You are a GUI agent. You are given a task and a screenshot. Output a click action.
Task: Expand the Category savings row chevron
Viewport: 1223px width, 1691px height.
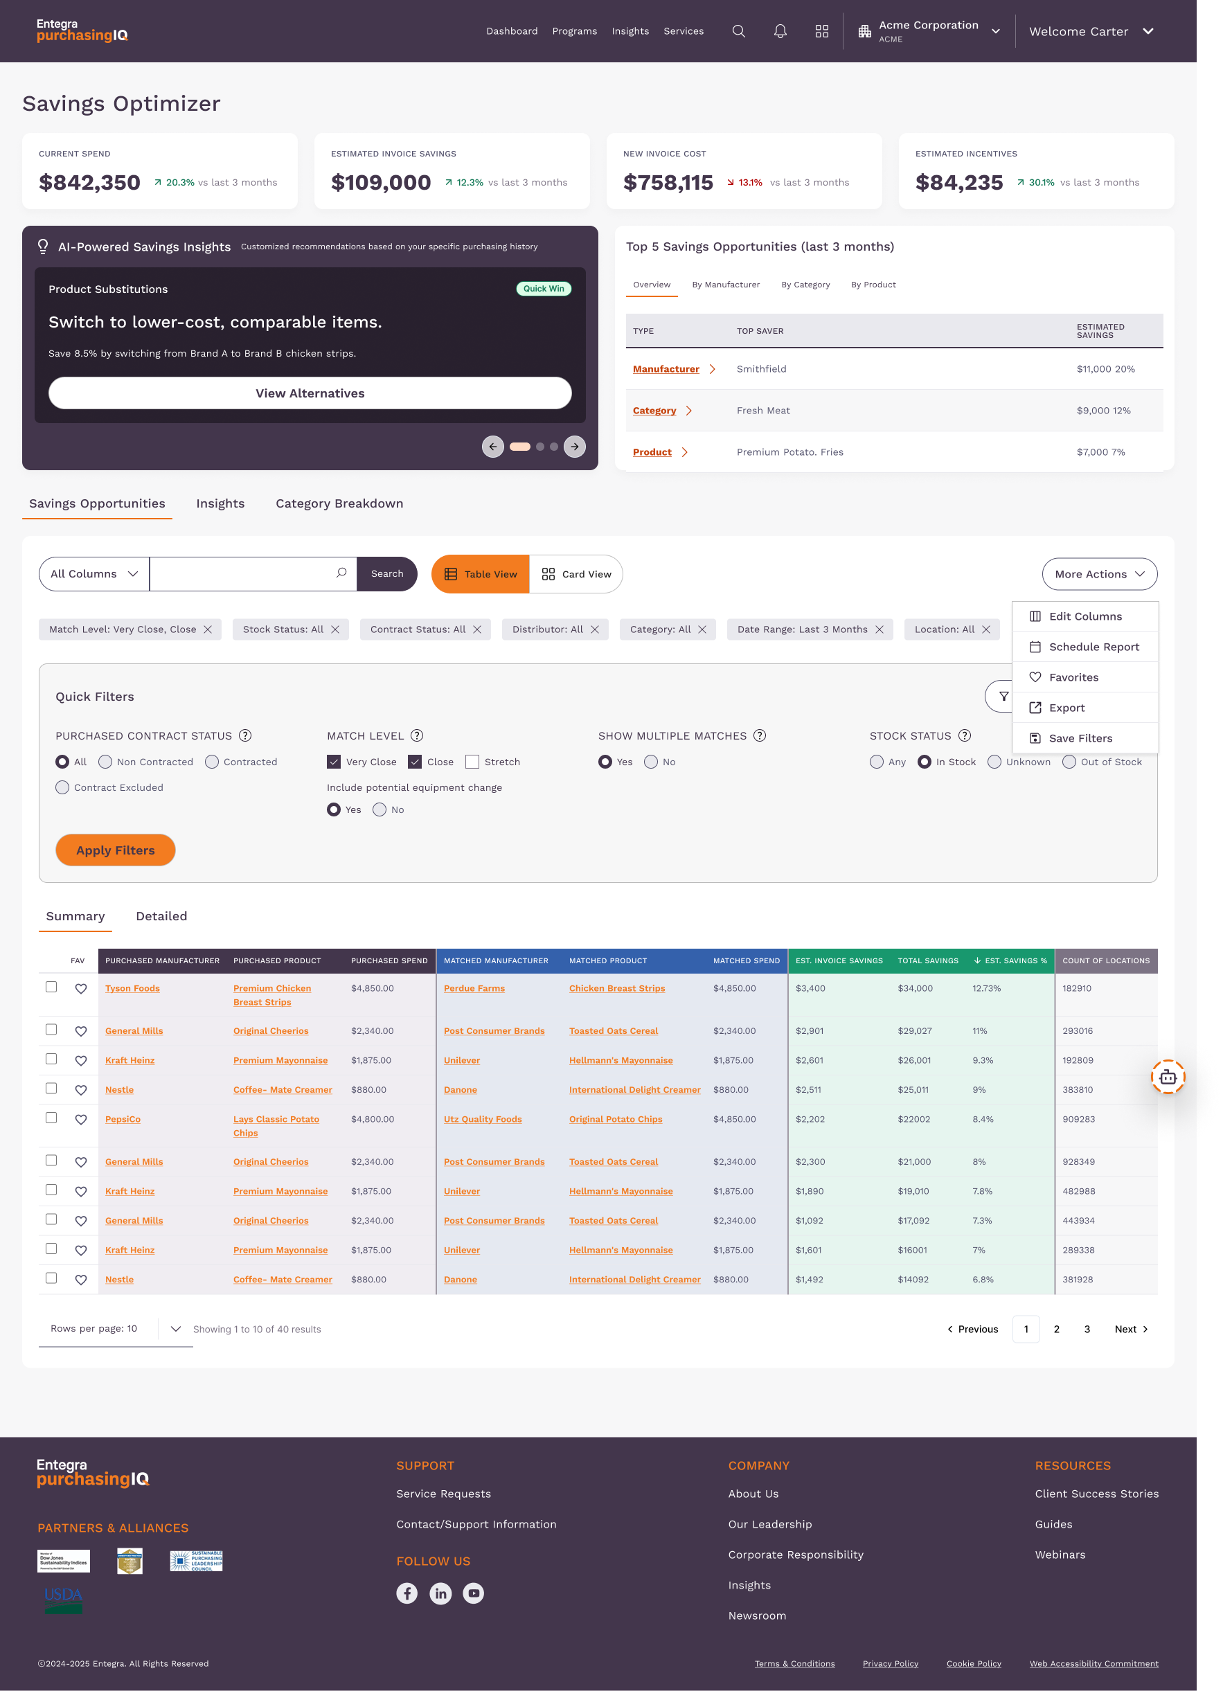(688, 411)
